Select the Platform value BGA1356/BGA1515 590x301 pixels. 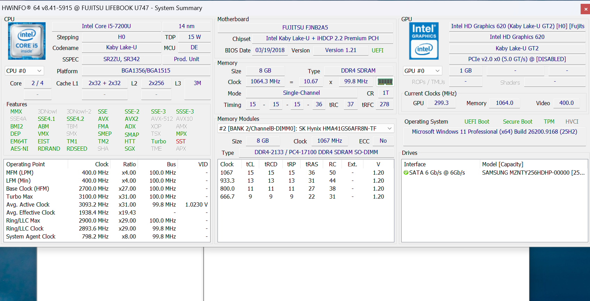tap(146, 71)
